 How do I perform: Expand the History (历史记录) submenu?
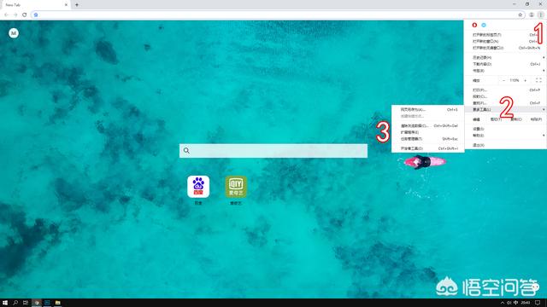pos(505,57)
